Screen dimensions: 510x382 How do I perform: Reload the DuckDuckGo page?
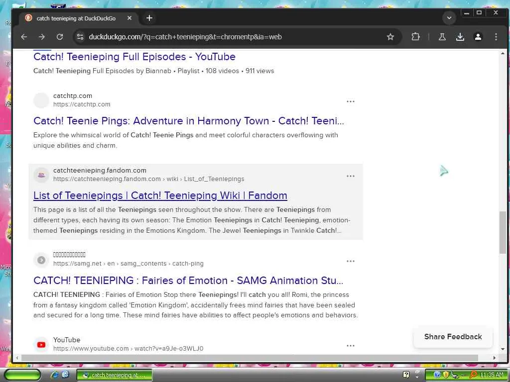click(60, 37)
